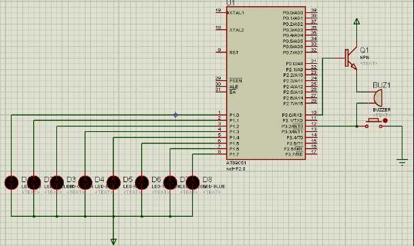
Task: Select the LED beside the D4 label
Action: tap(85, 182)
